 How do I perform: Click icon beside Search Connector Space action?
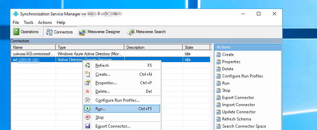[x=218, y=126]
